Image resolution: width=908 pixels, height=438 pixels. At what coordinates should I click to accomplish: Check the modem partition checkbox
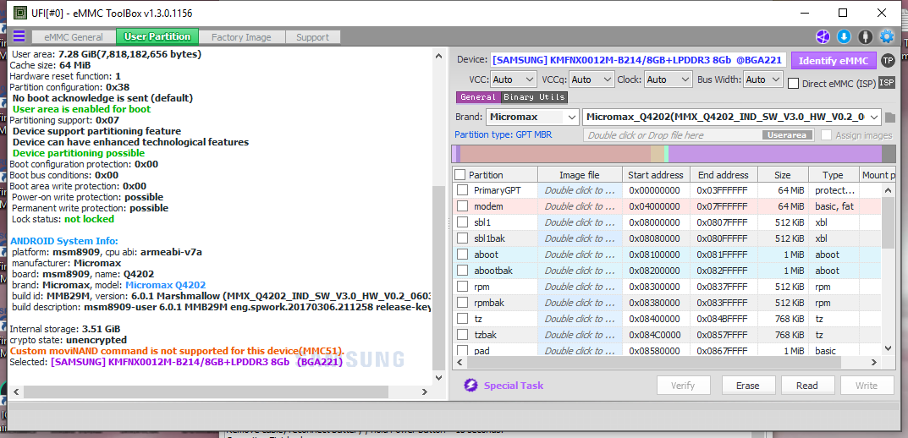click(462, 206)
